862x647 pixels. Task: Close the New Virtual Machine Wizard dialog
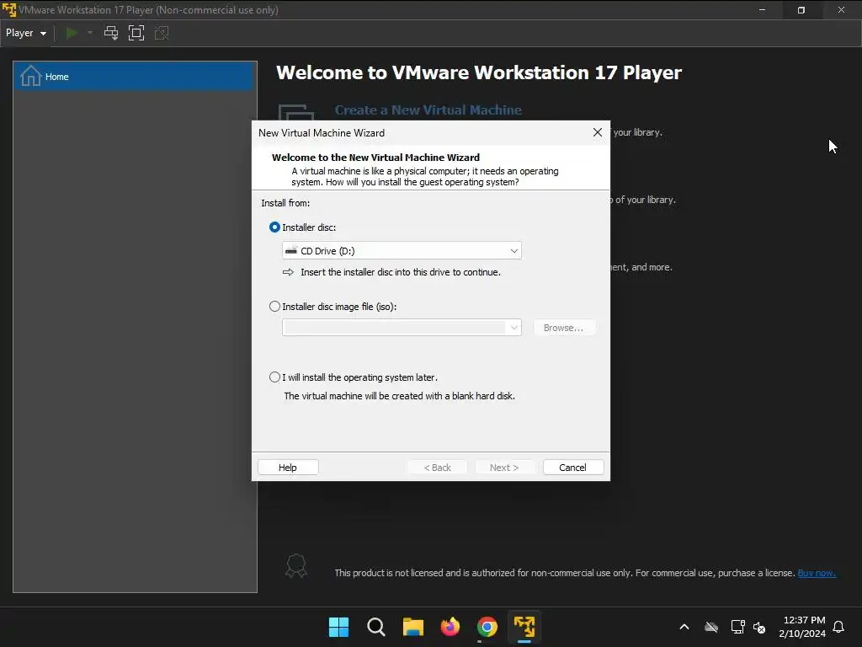pos(598,132)
